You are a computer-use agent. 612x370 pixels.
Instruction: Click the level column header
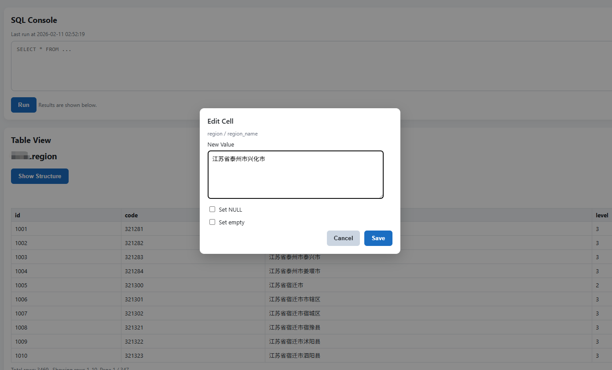pos(601,215)
